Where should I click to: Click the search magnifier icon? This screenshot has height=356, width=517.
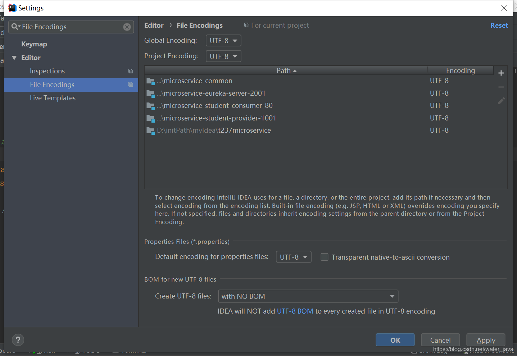15,27
